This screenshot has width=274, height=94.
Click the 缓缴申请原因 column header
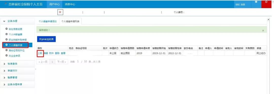127,48
